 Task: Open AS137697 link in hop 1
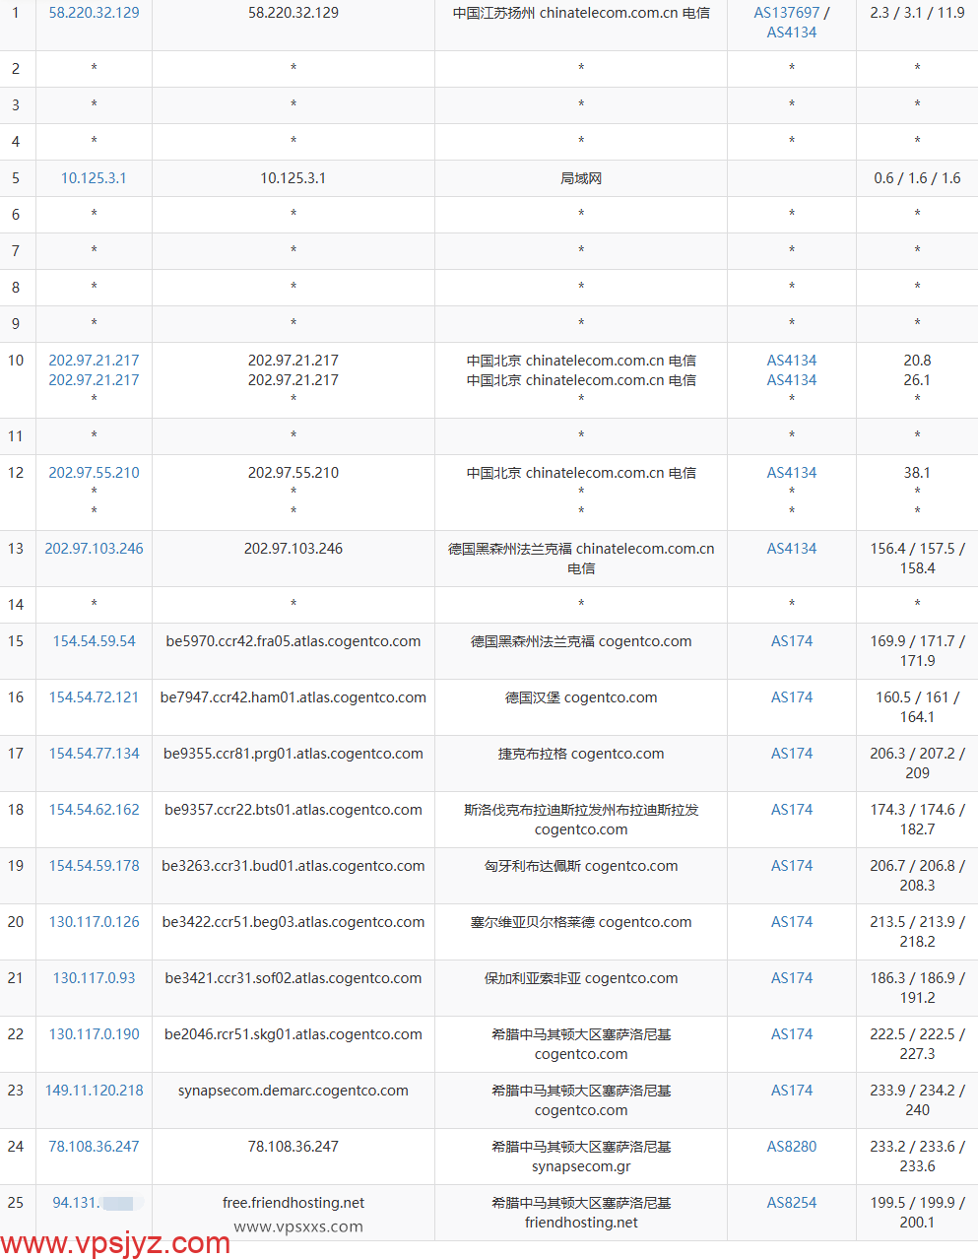coord(787,13)
